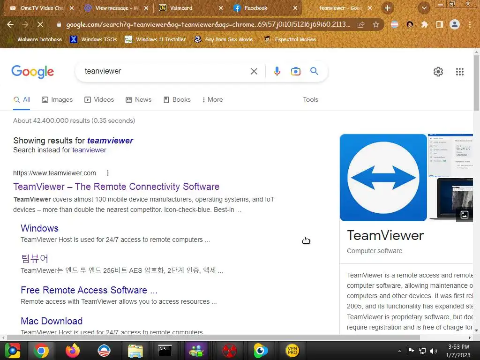Expand the tab search dropdown arrow
480x360 pixels.
424,8
